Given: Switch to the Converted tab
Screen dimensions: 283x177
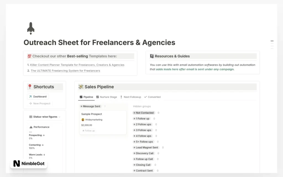Looking at the screenshot, I should tap(152, 97).
